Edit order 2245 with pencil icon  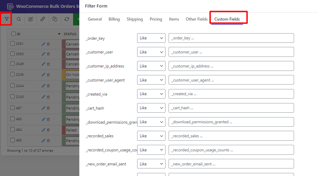[x=43, y=75]
